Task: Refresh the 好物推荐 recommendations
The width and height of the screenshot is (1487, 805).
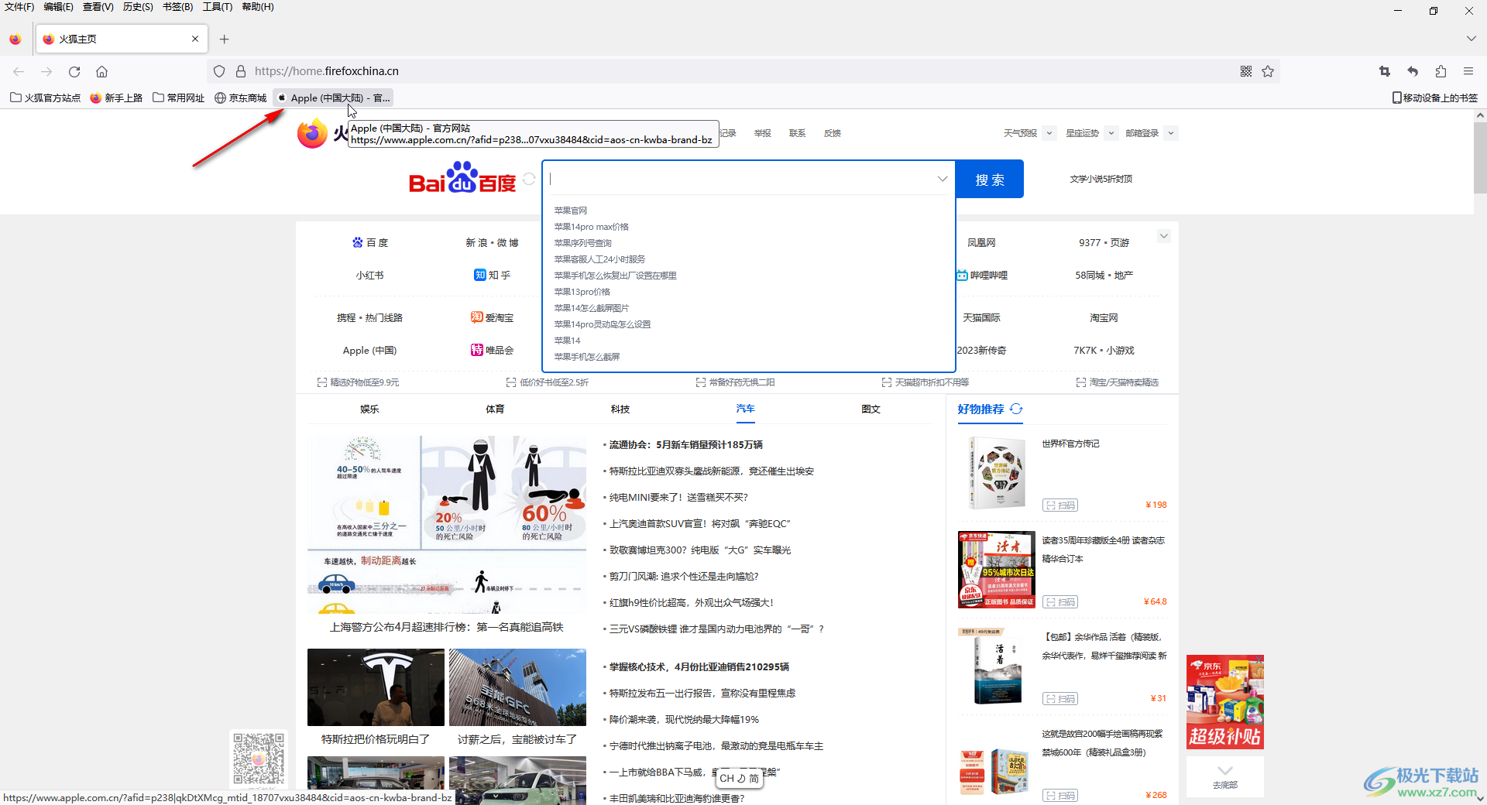Action: point(1016,409)
